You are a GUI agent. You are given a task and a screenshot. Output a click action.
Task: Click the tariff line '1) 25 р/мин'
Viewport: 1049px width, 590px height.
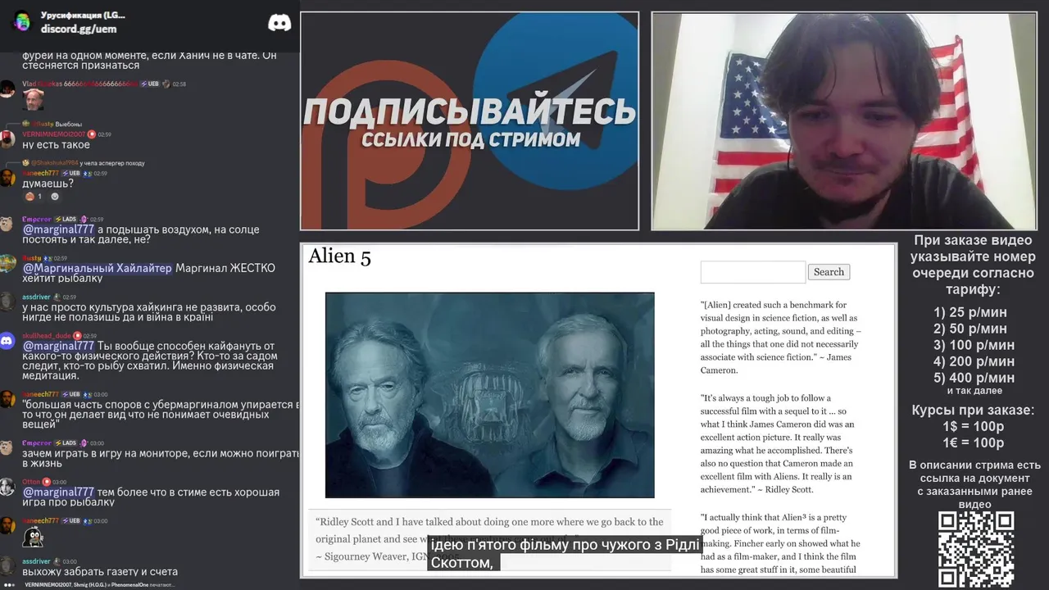pyautogui.click(x=970, y=312)
